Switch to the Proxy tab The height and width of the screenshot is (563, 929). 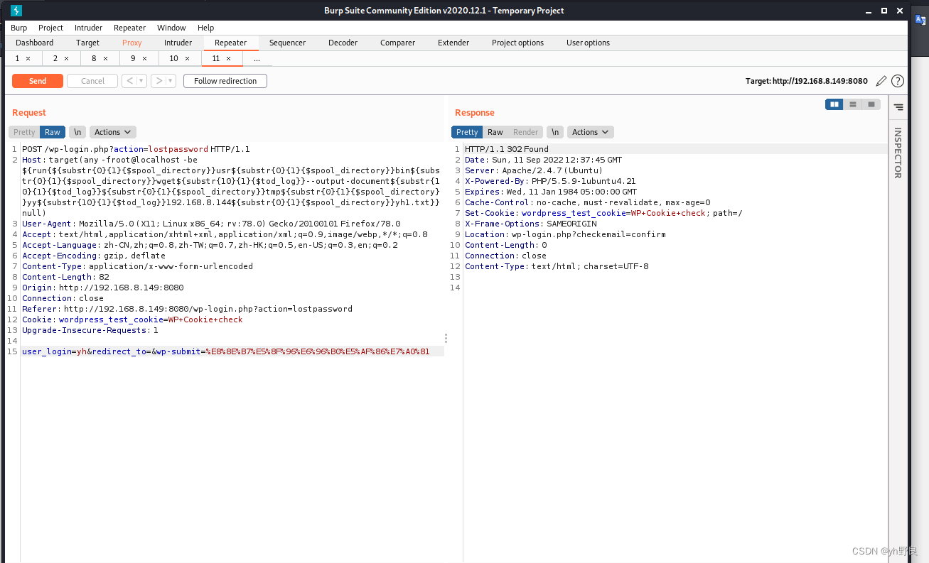click(132, 43)
